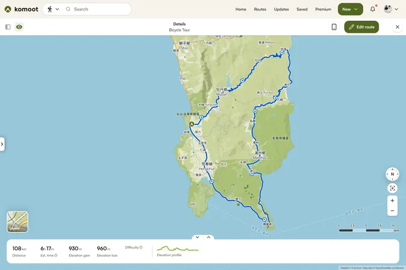406x270 pixels.
Task: Expand the left side panel arrow
Action: (2, 144)
